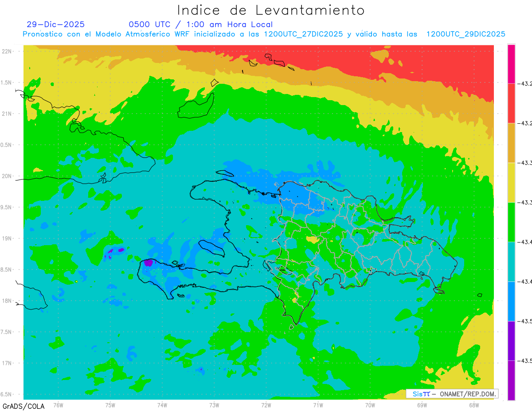Screen dimensions: 532x411
Task: Click the "GrADS/COLA" credit label
Action: pyautogui.click(x=23, y=406)
